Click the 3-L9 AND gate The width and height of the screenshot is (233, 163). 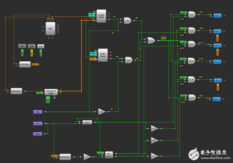pyautogui.click(x=192, y=14)
